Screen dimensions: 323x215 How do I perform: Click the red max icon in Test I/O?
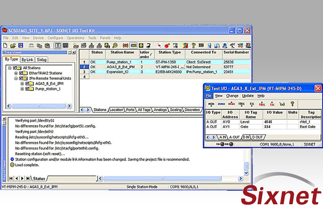231,104
